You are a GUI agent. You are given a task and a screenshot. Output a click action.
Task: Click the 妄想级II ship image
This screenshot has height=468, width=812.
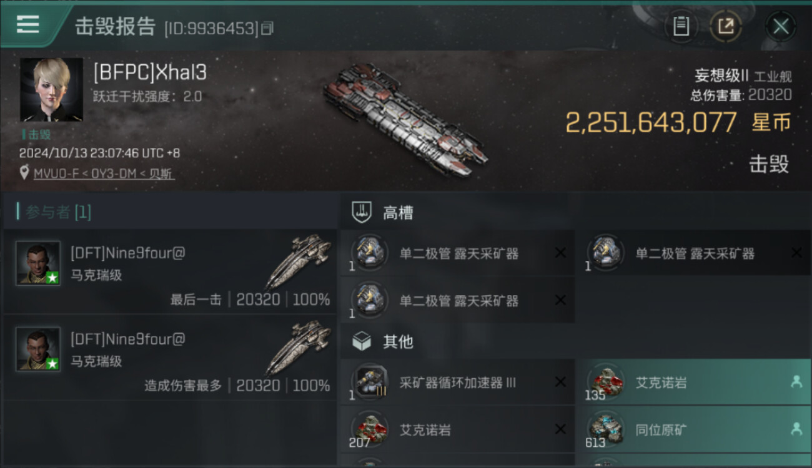point(406,119)
